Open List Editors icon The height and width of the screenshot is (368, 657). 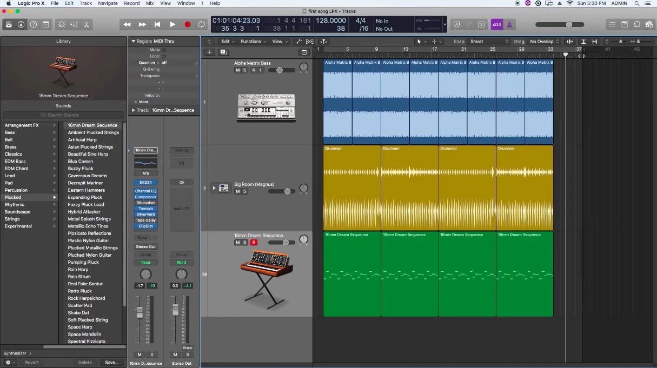tap(612, 24)
